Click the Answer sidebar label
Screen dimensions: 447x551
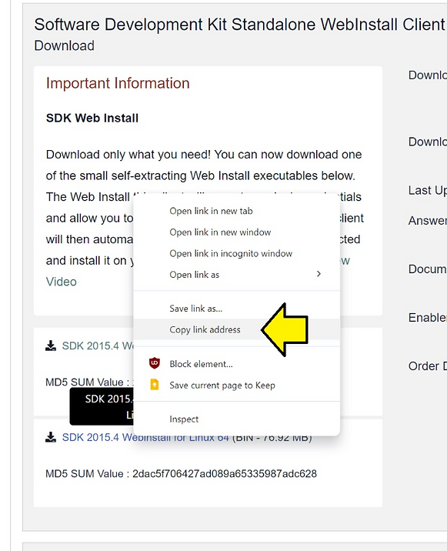tap(428, 221)
